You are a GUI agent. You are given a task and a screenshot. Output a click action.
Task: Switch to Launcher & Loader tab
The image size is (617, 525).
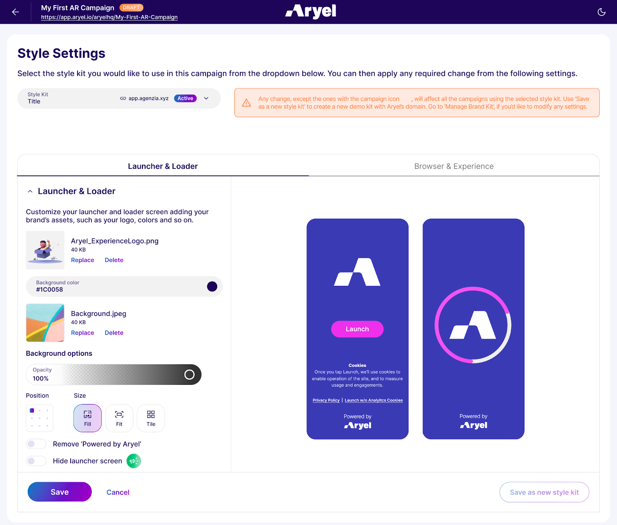coord(163,166)
